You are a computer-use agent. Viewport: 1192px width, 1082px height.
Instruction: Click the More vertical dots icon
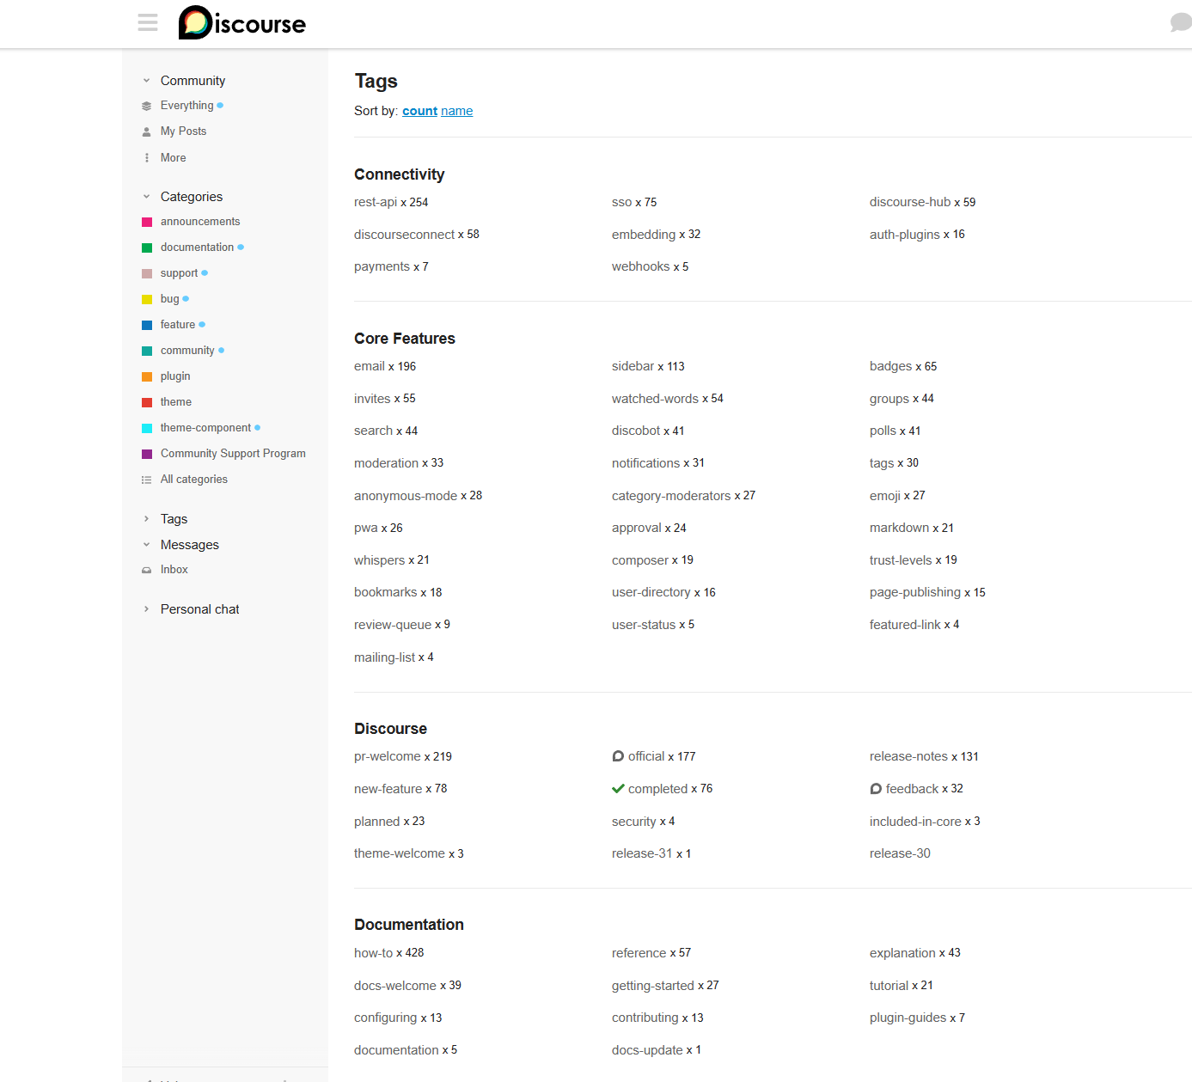(x=146, y=158)
